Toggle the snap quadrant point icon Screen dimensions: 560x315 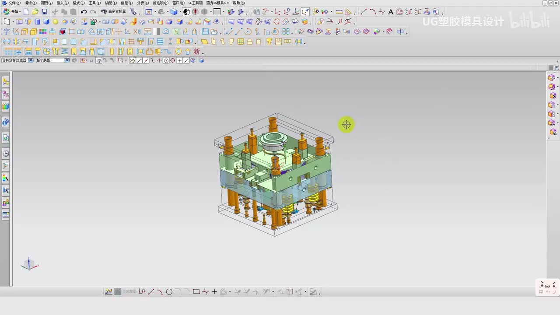[x=173, y=60]
